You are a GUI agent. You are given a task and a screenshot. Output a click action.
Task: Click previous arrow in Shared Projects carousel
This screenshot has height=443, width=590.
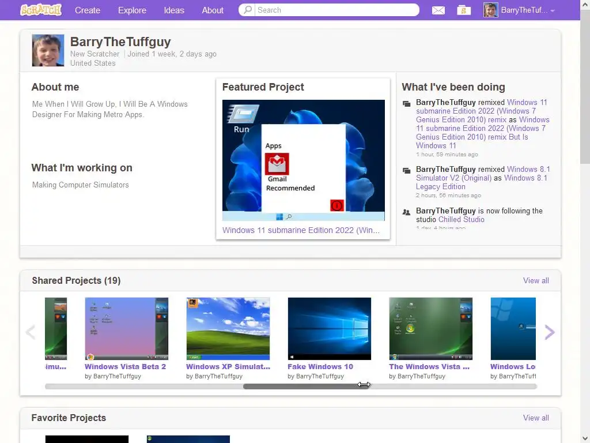coord(31,332)
